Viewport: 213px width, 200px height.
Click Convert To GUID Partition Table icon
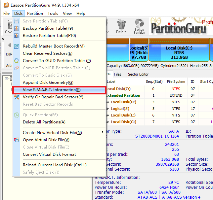(17, 61)
